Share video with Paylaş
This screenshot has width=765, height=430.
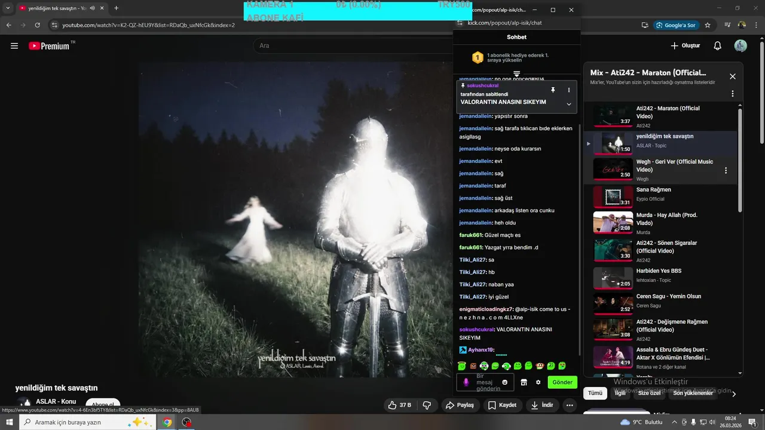460,405
